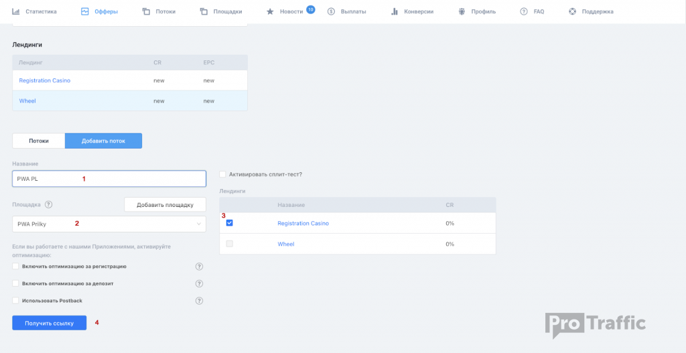Tick the Использовать Postback checkbox
The height and width of the screenshot is (353, 686).
(x=16, y=301)
